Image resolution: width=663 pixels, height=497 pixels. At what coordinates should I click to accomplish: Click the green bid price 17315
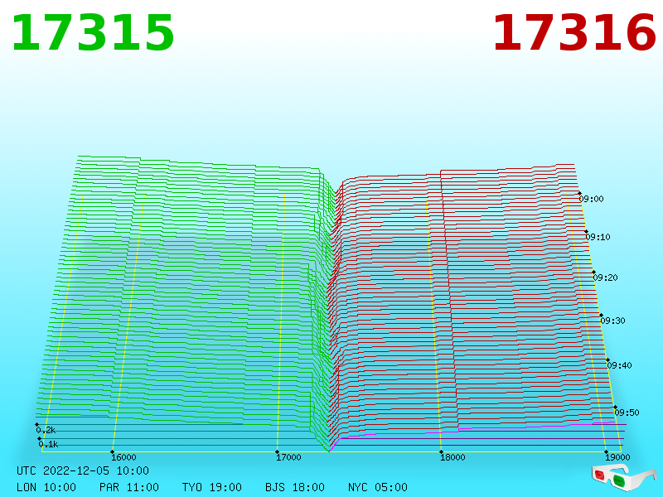coord(93,33)
